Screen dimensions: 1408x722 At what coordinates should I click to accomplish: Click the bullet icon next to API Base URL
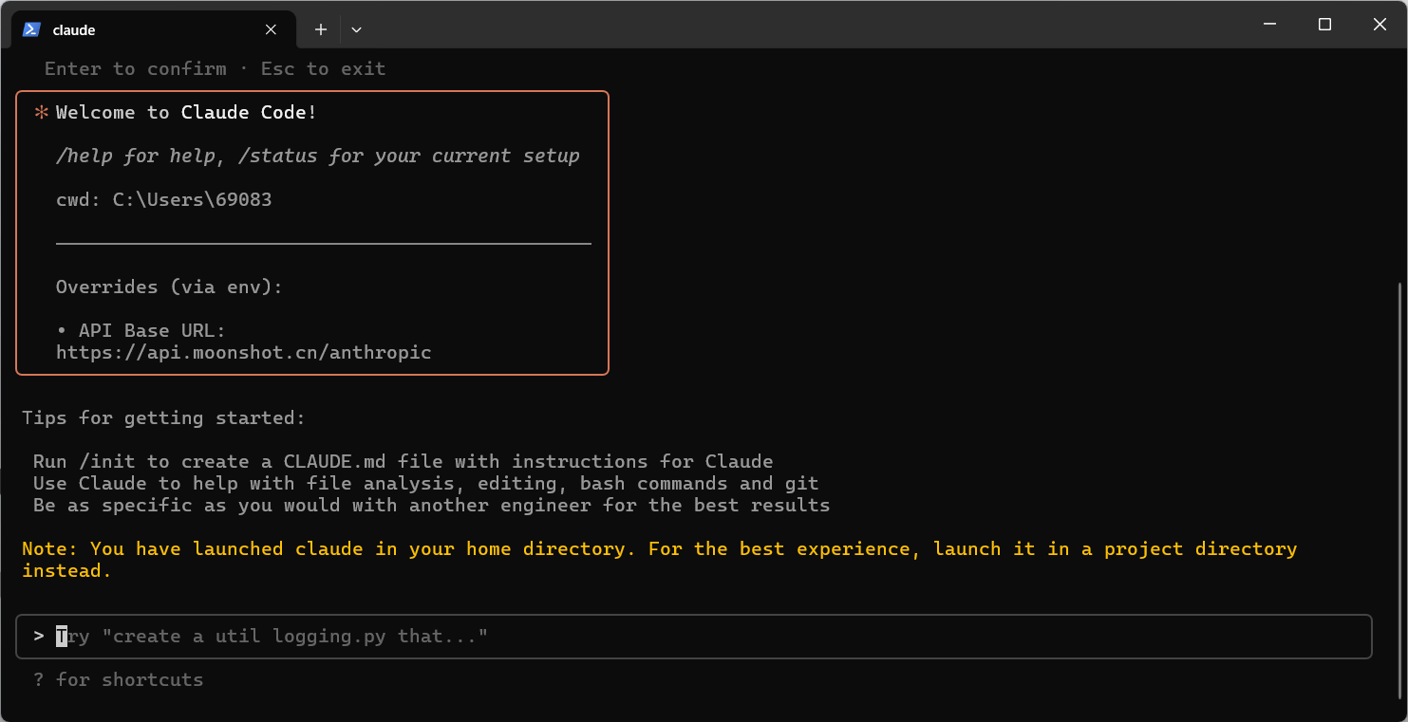(63, 330)
